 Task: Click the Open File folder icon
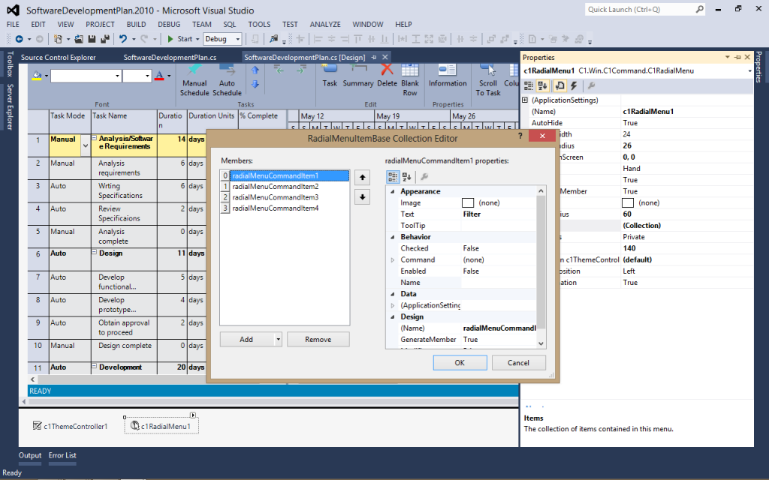(x=78, y=39)
